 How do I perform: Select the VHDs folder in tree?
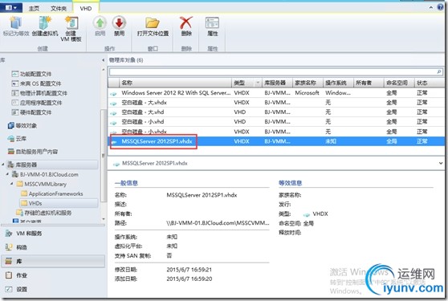coord(35,203)
